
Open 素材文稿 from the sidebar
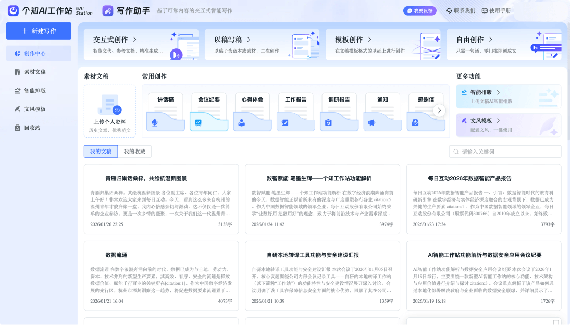(x=18, y=72)
